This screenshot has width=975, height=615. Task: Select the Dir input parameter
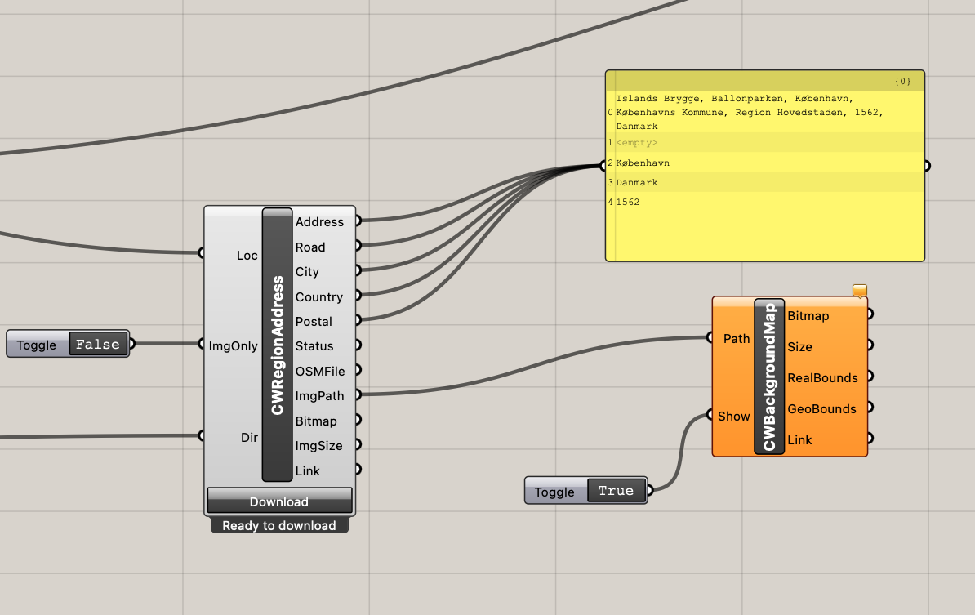249,437
